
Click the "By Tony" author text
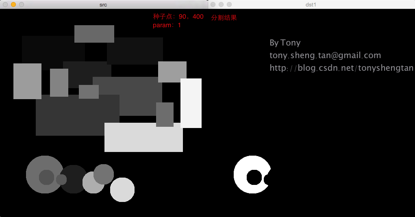pyautogui.click(x=285, y=43)
